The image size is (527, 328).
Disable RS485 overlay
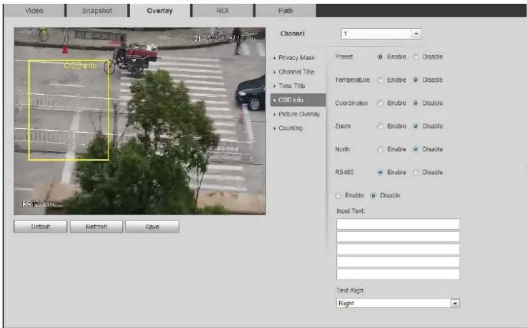(416, 172)
